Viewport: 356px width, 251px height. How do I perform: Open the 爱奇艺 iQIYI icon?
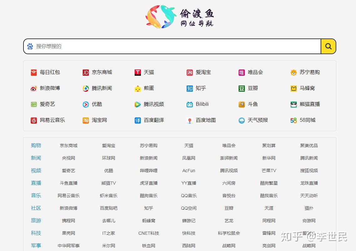[x=34, y=105]
